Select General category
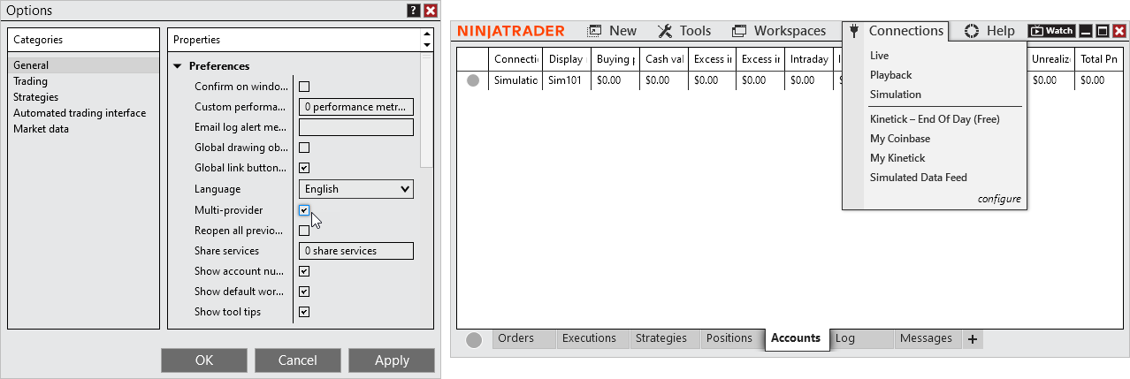 pyautogui.click(x=84, y=65)
